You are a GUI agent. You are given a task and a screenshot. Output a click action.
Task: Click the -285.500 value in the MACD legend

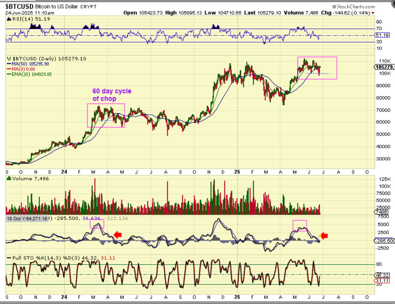click(x=67, y=218)
